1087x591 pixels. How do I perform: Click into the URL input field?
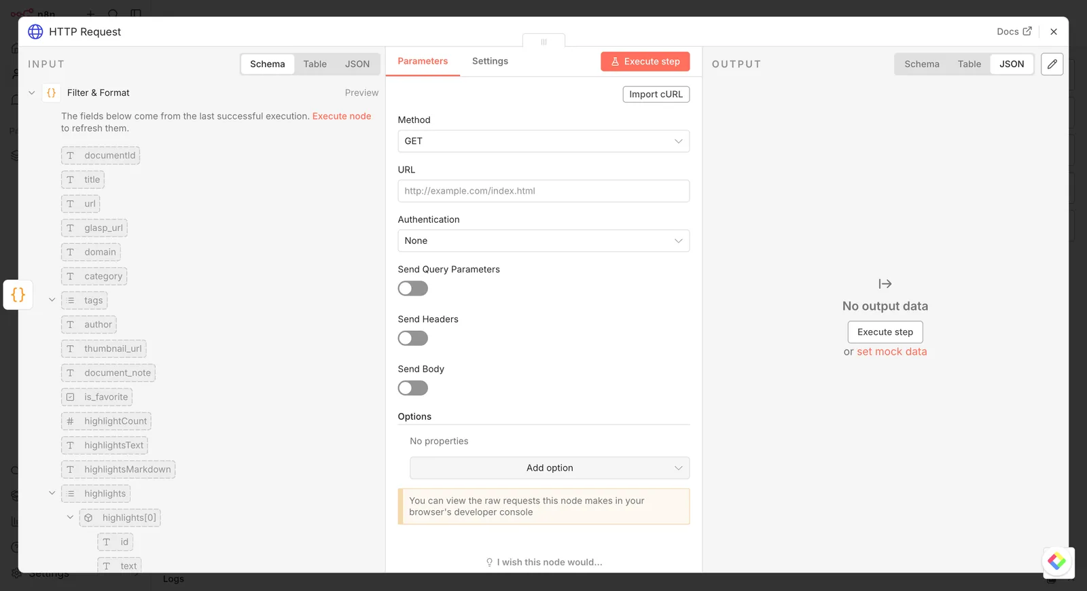point(543,191)
